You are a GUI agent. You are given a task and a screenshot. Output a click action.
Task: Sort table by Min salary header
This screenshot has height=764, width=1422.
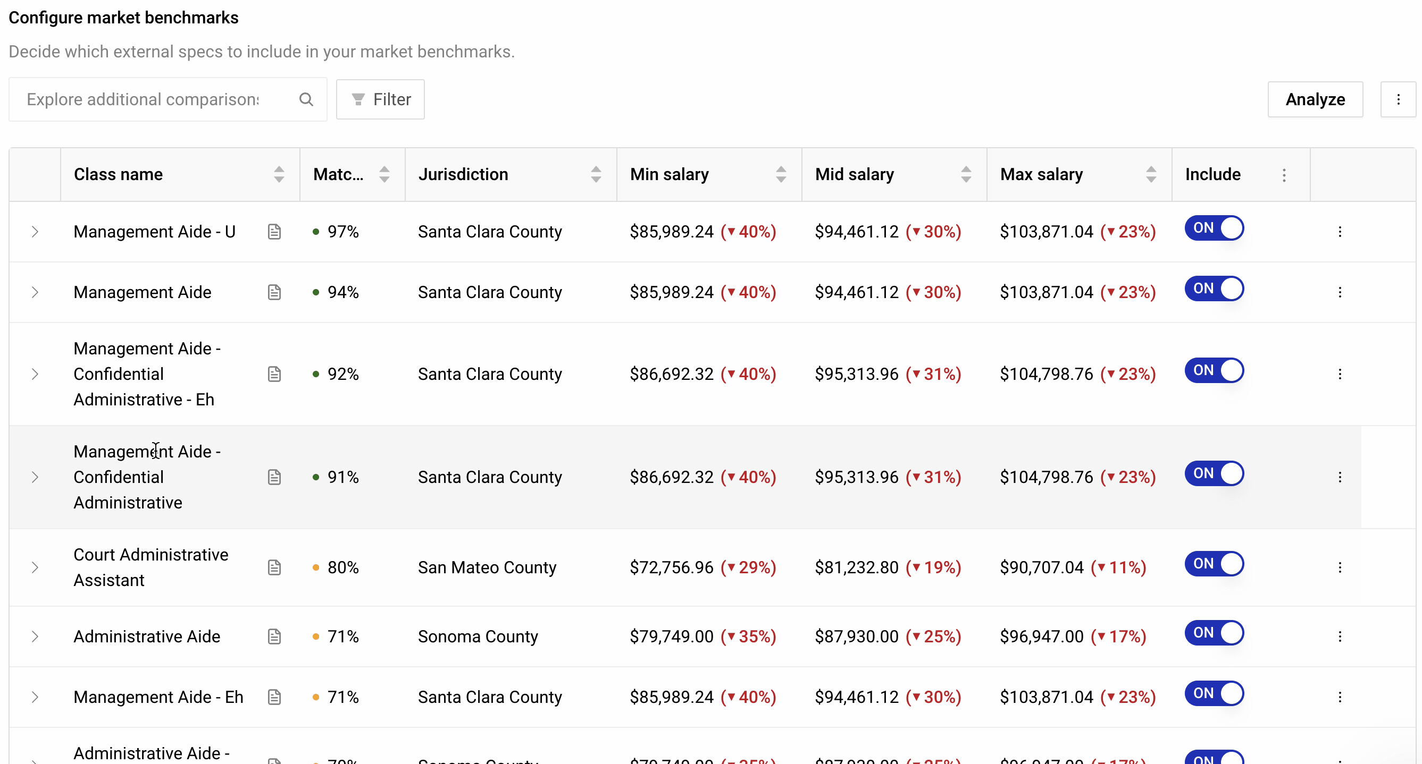click(781, 174)
